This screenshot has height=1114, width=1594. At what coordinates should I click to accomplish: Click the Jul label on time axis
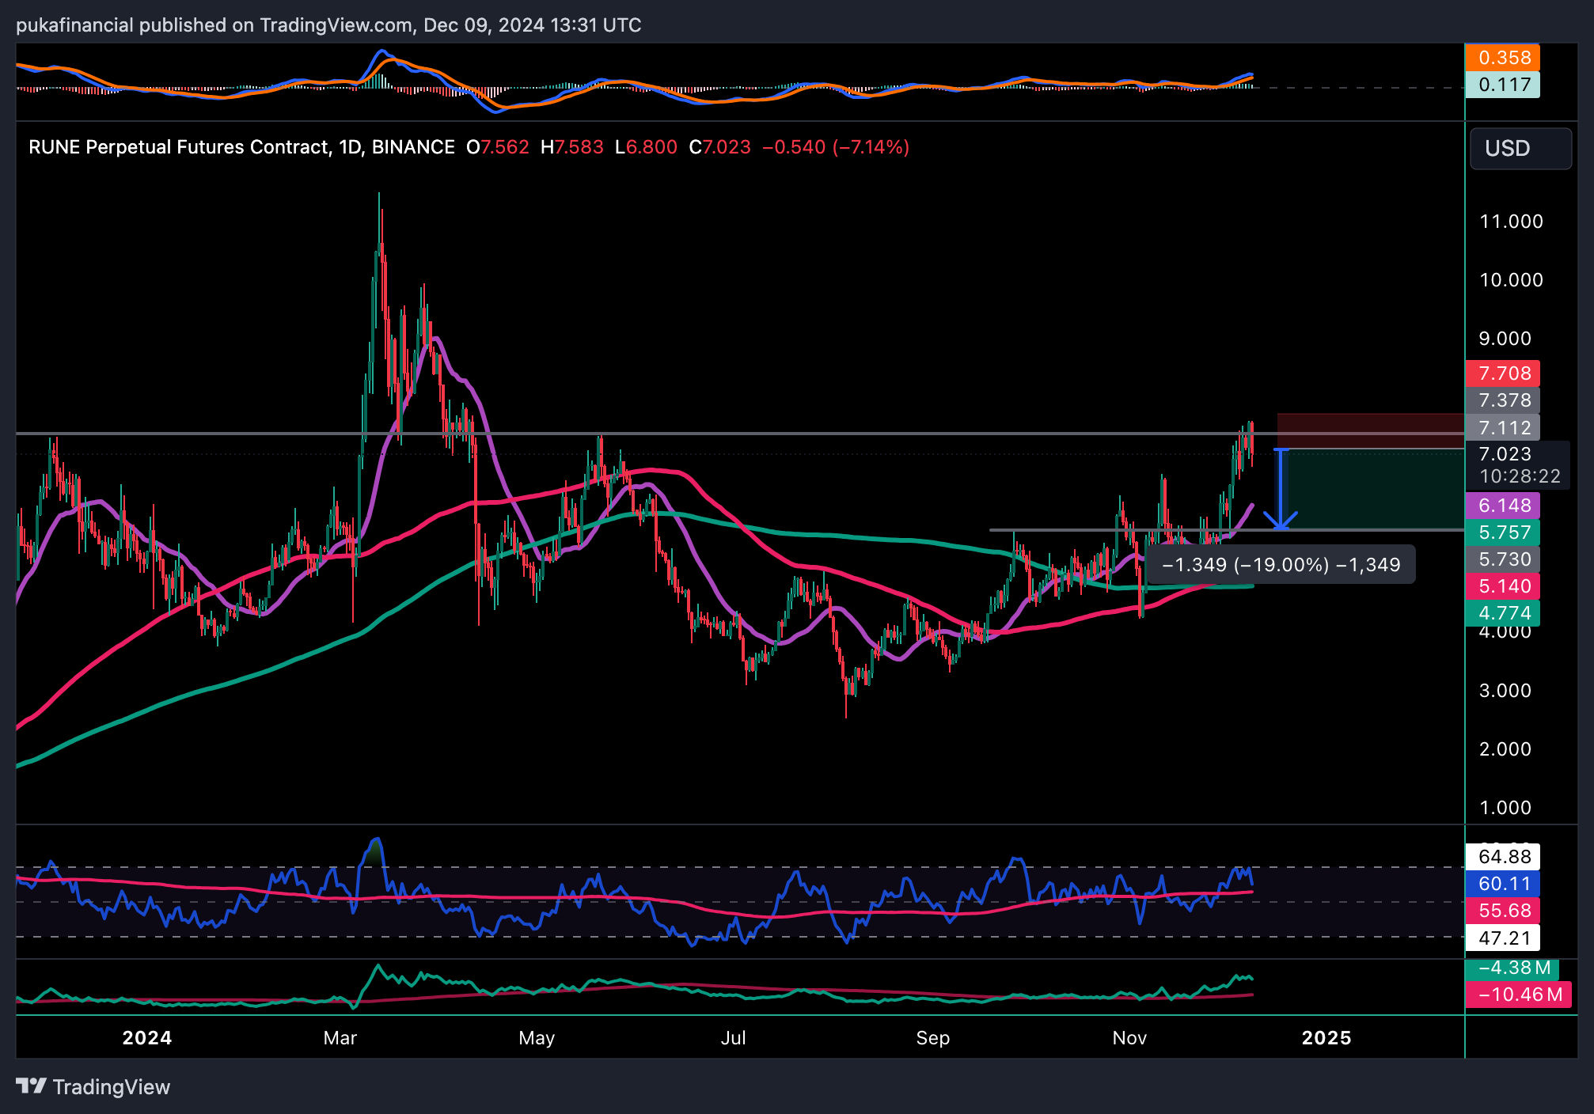pyautogui.click(x=733, y=1038)
